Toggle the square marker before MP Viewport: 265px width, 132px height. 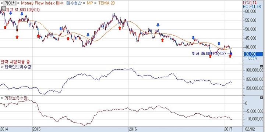85,3
